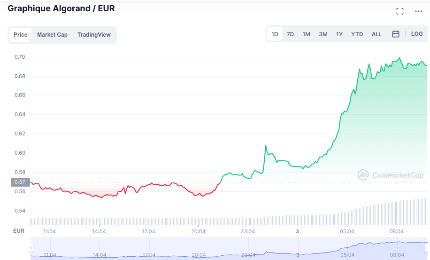Click the chart peak near 0.70
430x260 pixels.
(399, 58)
